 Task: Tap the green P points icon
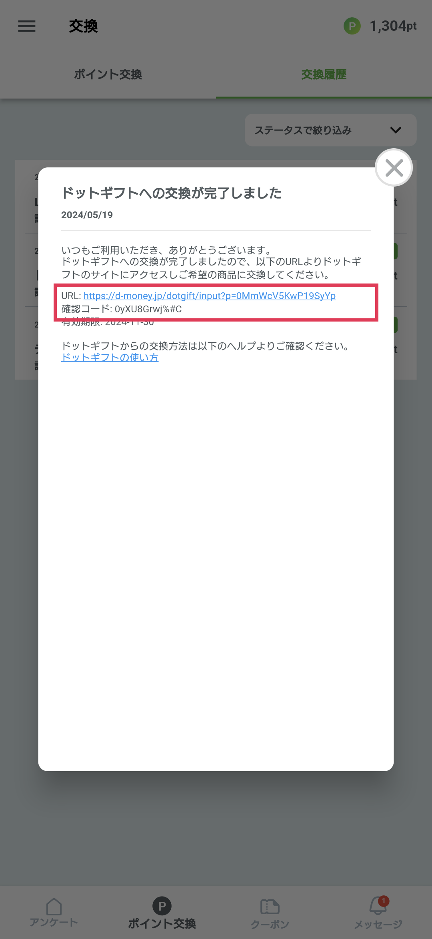[x=352, y=26]
